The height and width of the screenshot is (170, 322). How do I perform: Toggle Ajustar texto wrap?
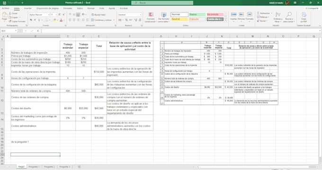coord(98,15)
